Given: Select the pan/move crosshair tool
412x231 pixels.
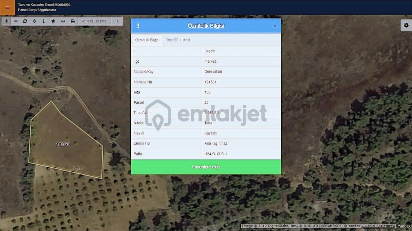Looking at the screenshot, I should (34, 21).
